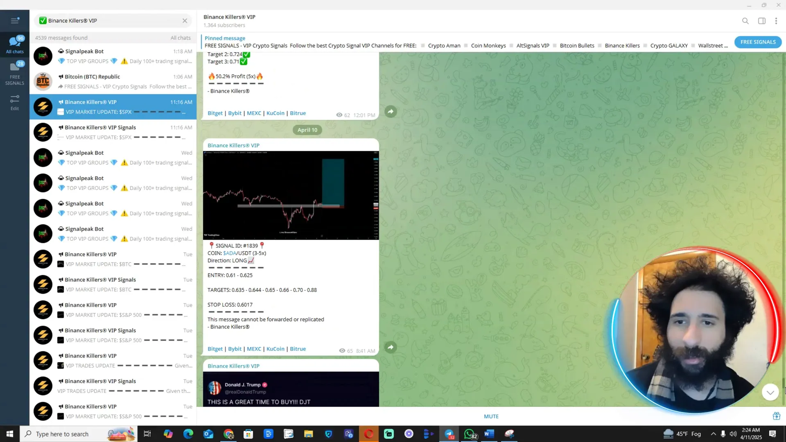Open the ADA chart image
The image size is (786, 442).
291,195
